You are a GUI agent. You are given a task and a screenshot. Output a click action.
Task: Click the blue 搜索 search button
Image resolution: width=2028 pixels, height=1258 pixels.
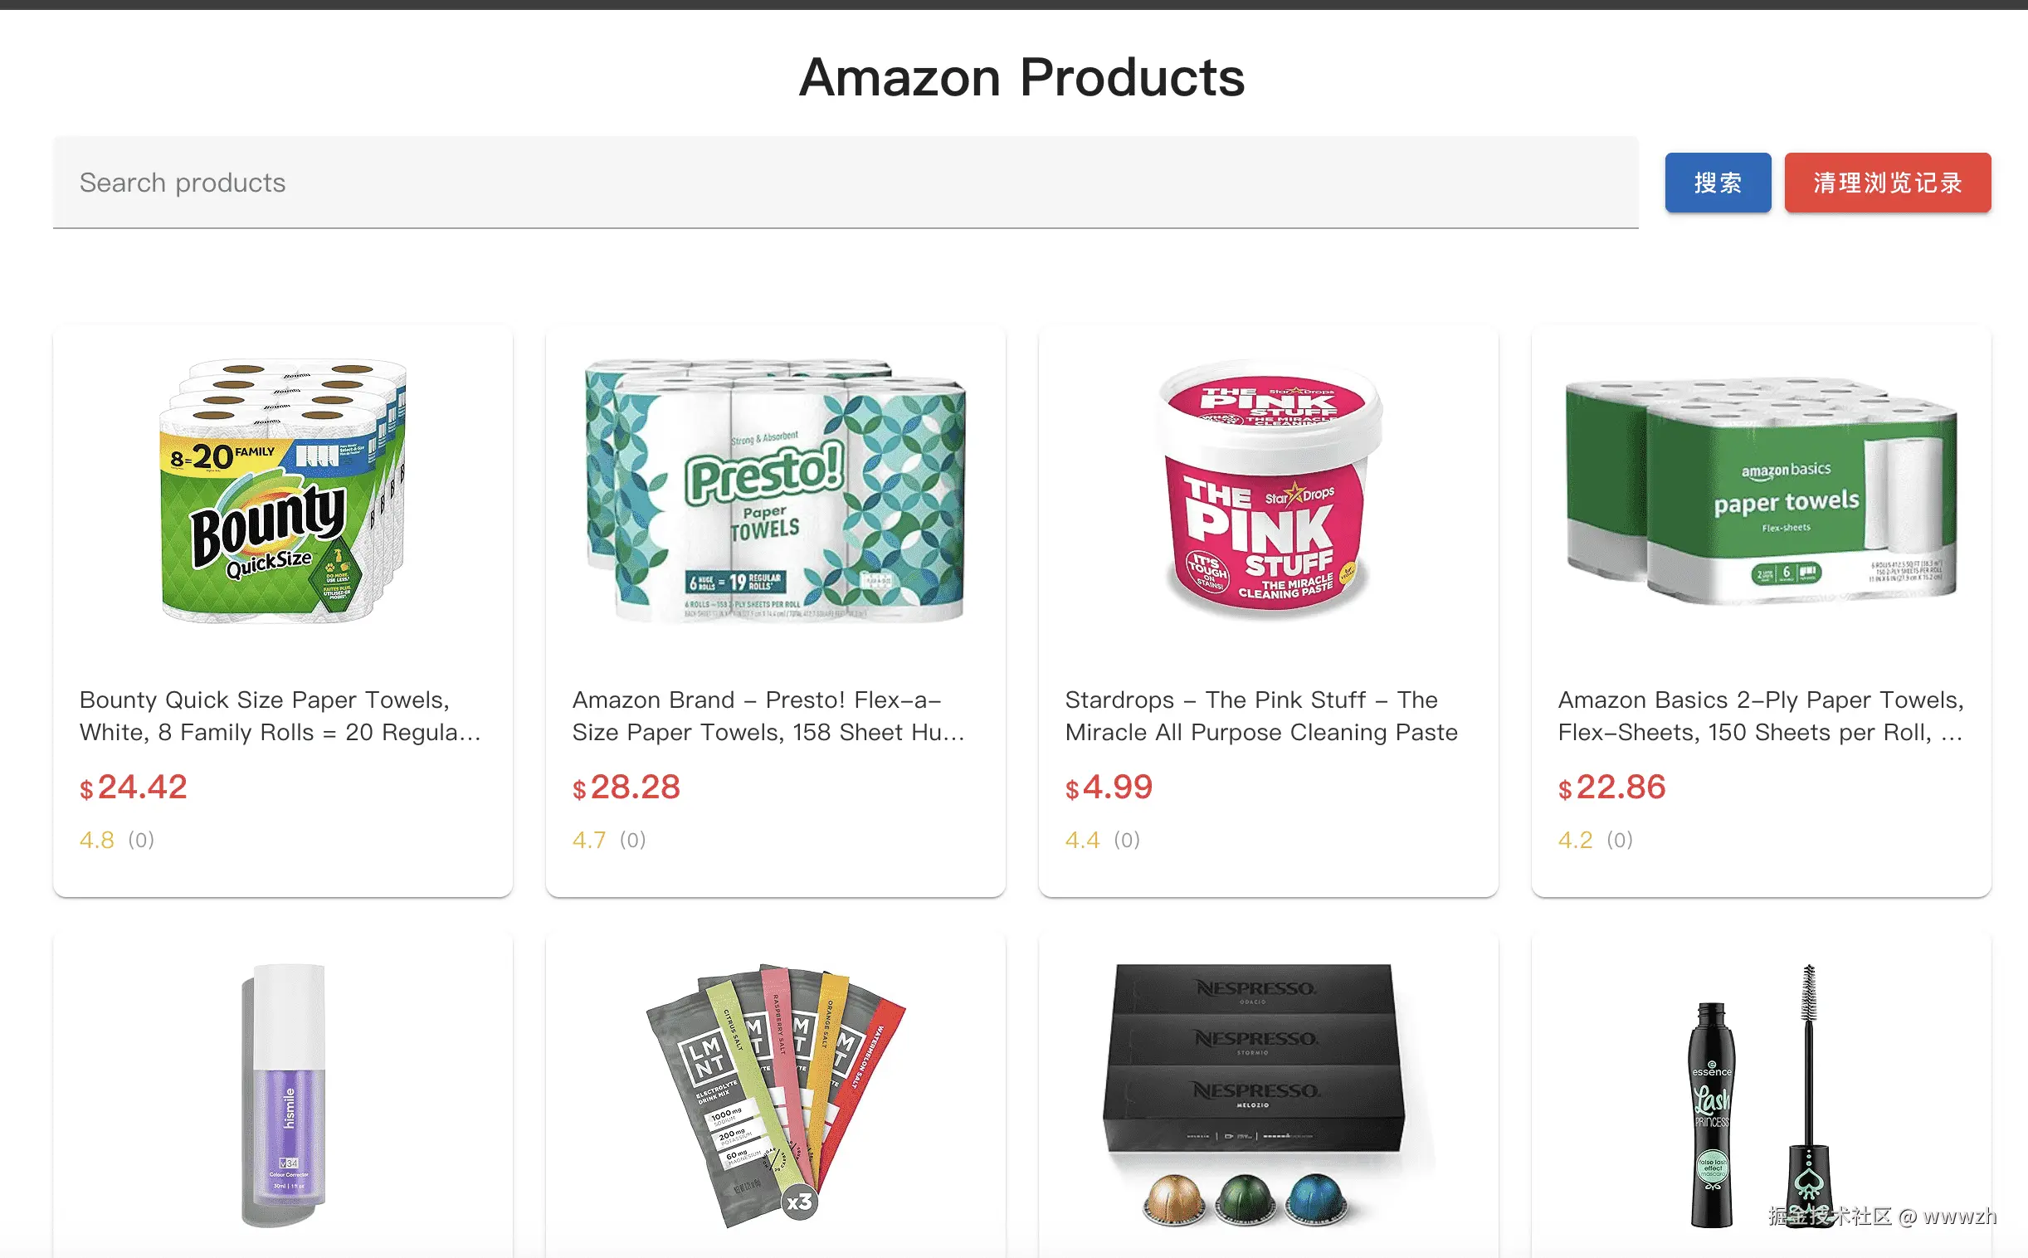1717,183
